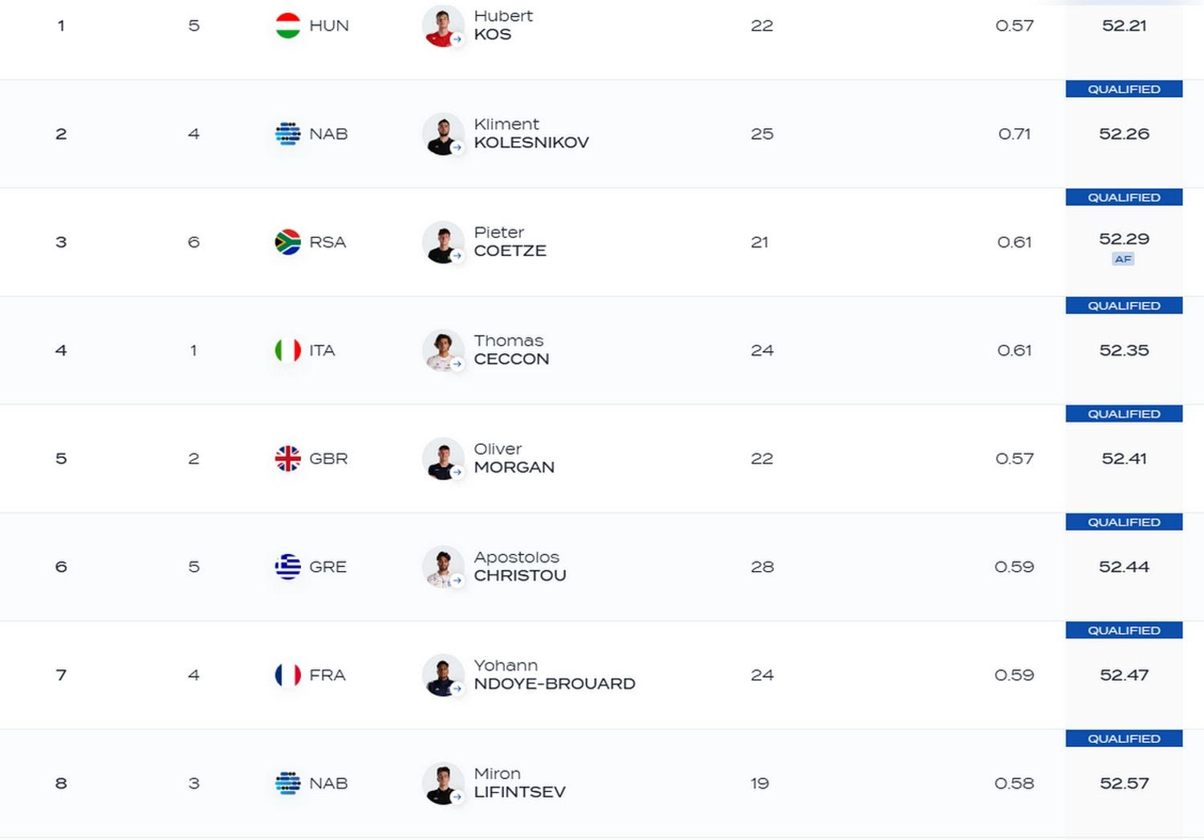Open Thomas Ceccon's profile photo
The image size is (1204, 840).
click(443, 351)
